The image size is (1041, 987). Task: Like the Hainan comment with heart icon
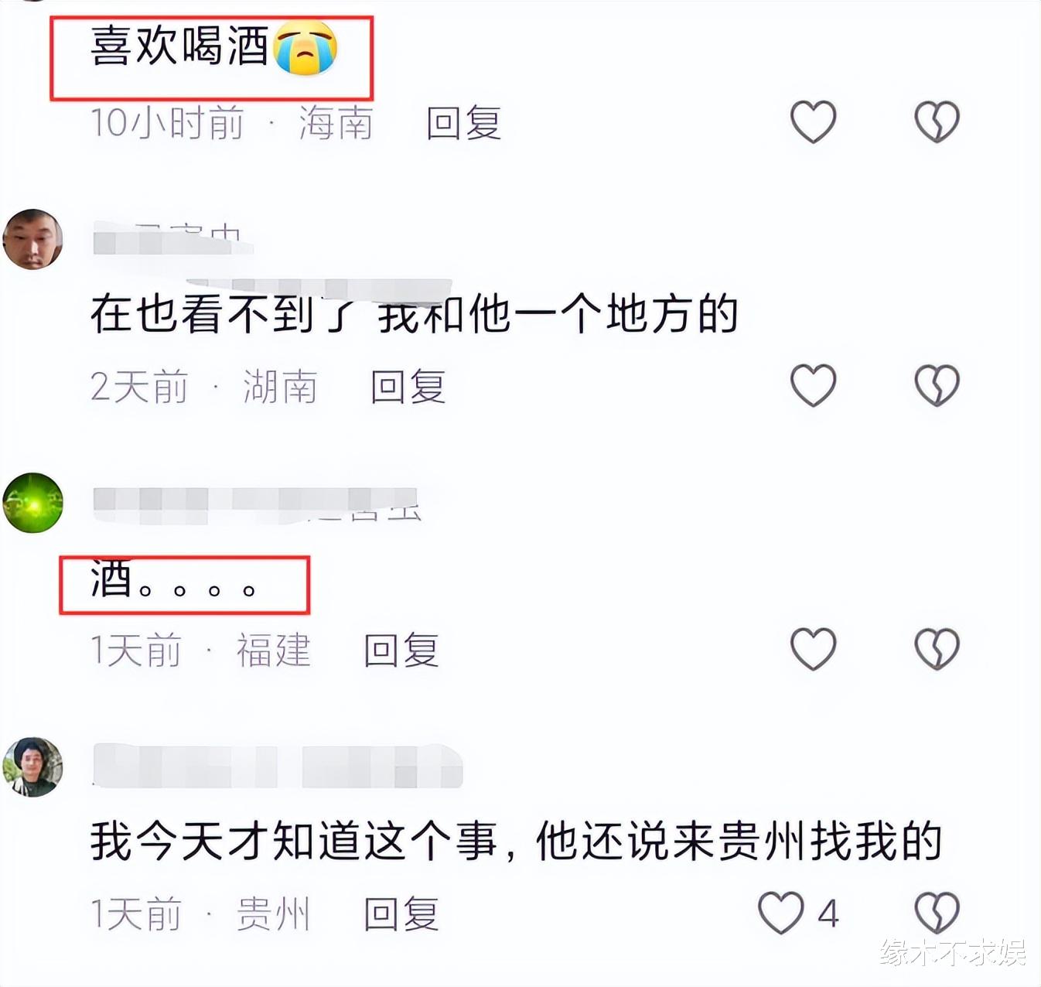pyautogui.click(x=813, y=122)
